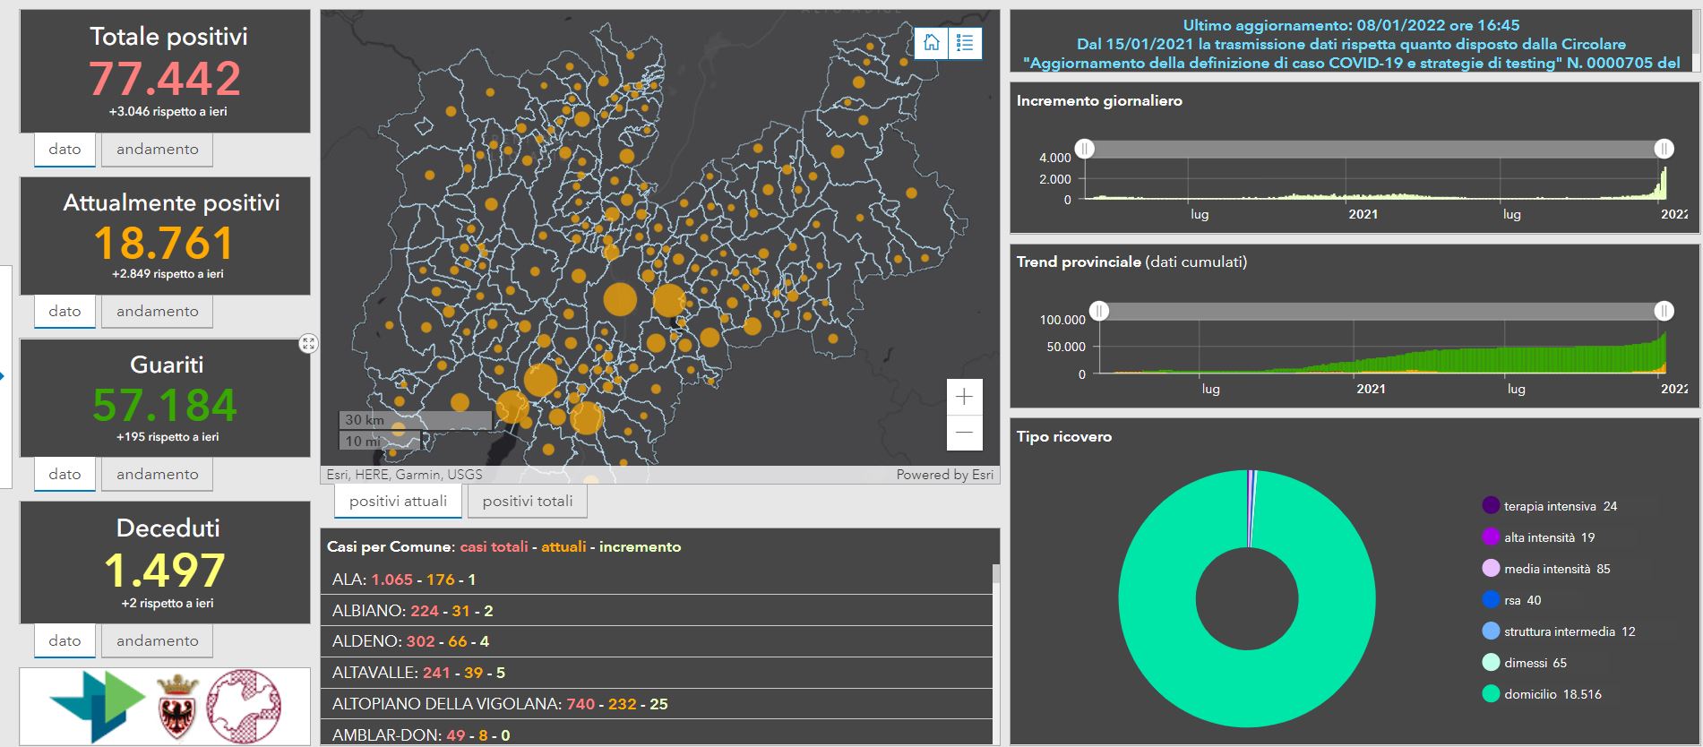1703x747 pixels.
Task: Click right handle of Trend provinciale range slider
Action: pyautogui.click(x=1664, y=311)
